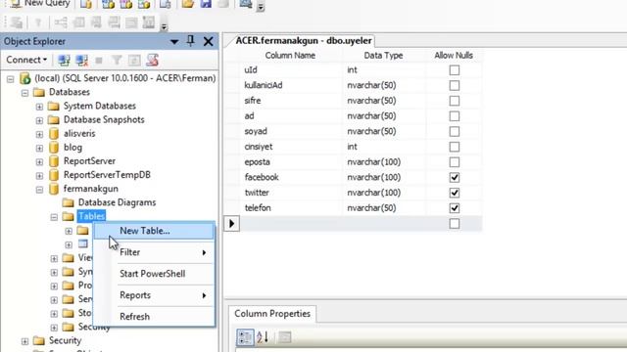627x352 pixels.
Task: Click the row selector arrow of the empty row
Action: (231, 224)
